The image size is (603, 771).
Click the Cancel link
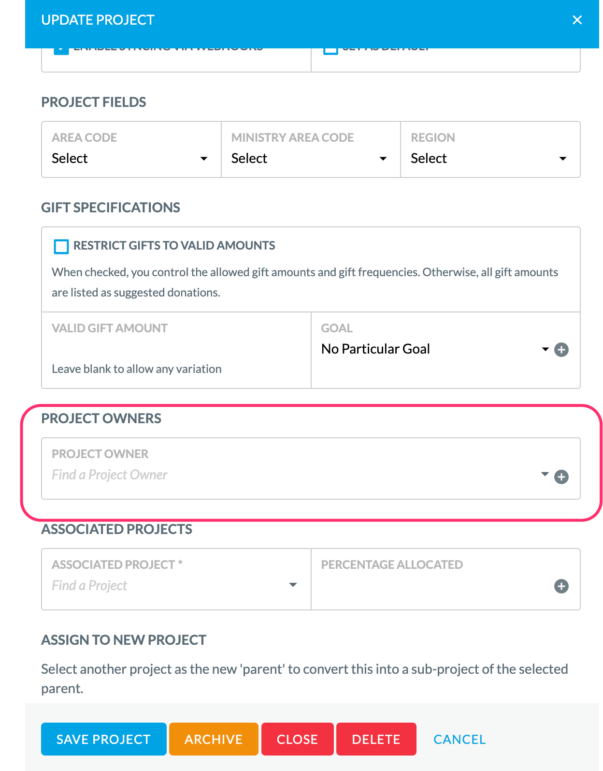[459, 739]
